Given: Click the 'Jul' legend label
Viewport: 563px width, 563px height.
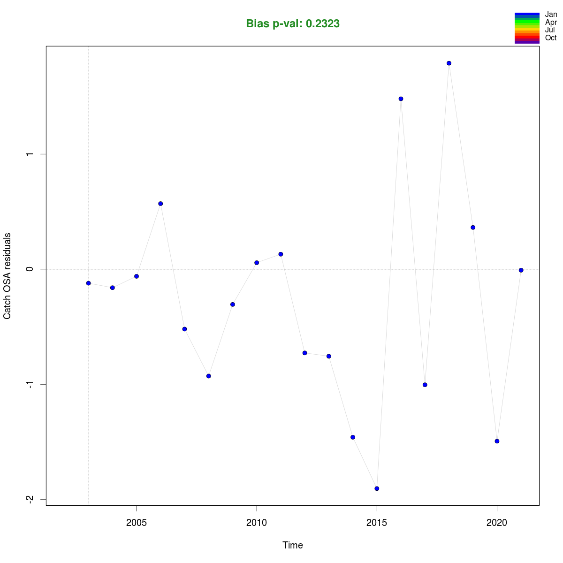Looking at the screenshot, I should pyautogui.click(x=550, y=30).
